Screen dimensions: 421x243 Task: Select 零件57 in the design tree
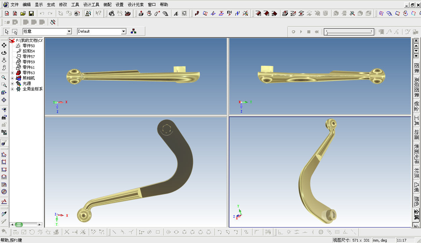click(29, 57)
